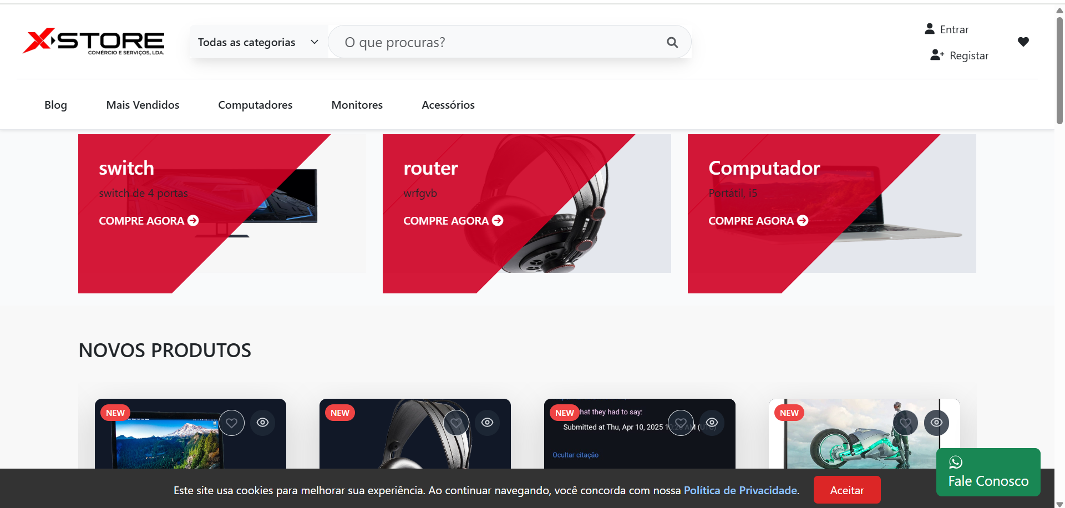
Task: Open the Política de Privacidade link
Action: click(740, 490)
